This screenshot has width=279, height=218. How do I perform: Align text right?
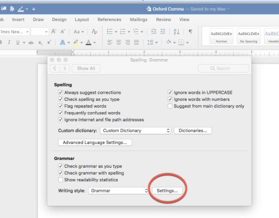[x=128, y=42]
